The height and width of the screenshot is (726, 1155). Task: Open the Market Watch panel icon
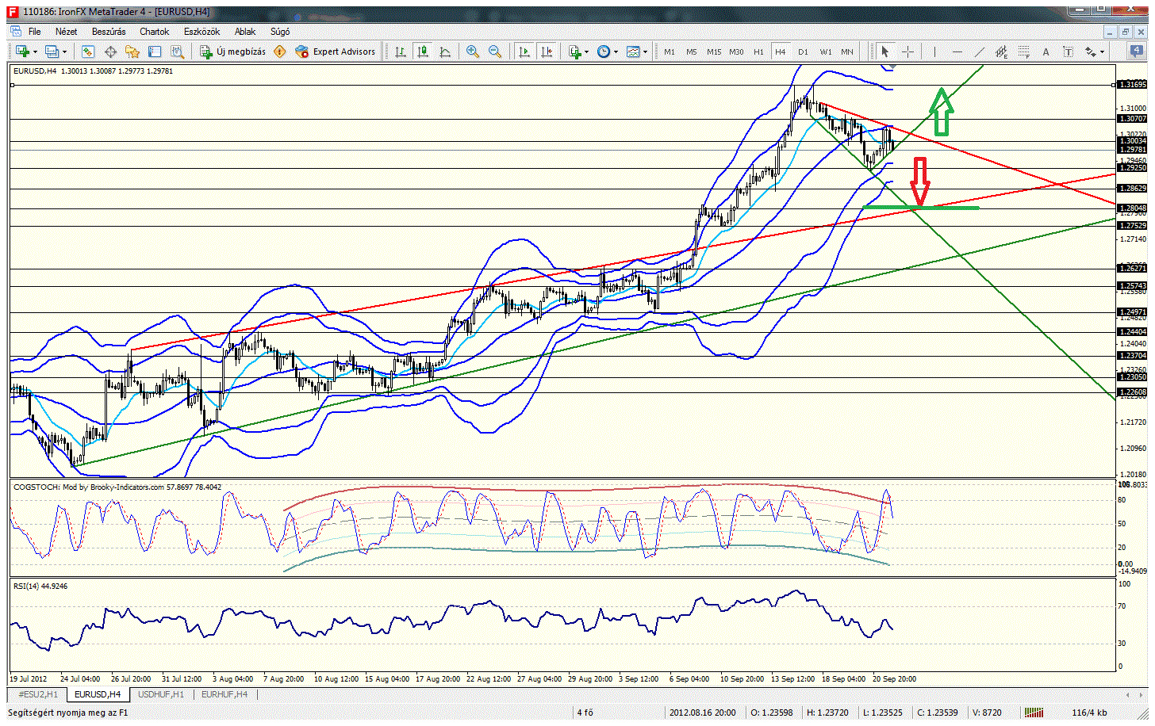tap(88, 52)
